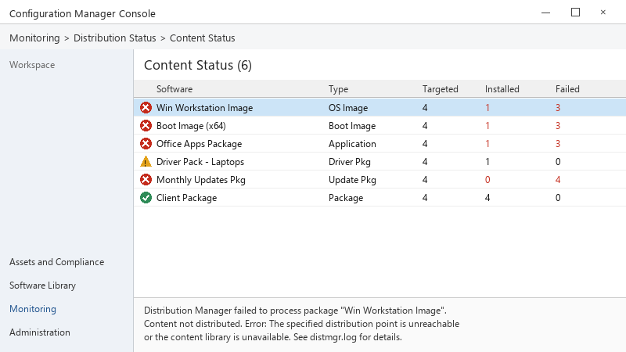Sort by the Targeted column header
The height and width of the screenshot is (352, 626).
(441, 89)
